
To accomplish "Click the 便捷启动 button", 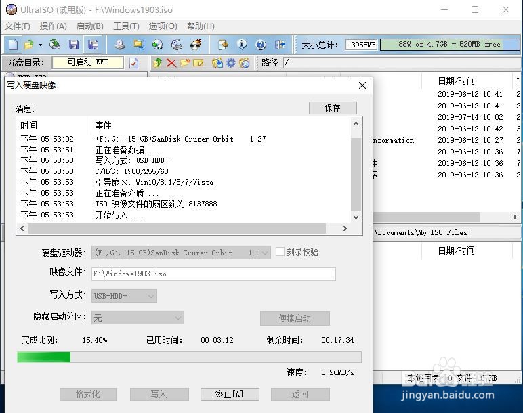I will click(295, 318).
